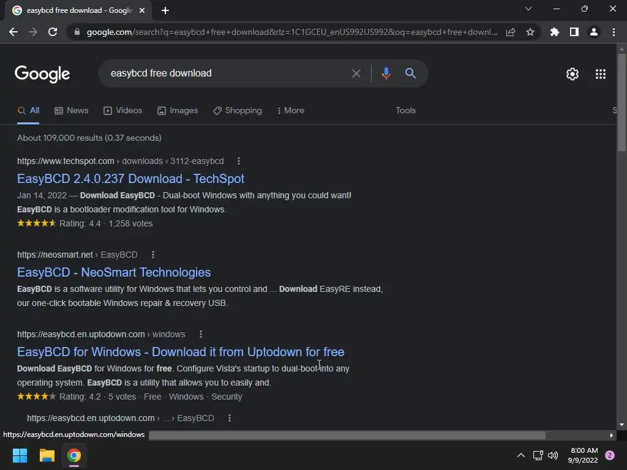Open the Chrome extensions puzzle icon
Screen dimensions: 627x470
(x=555, y=32)
